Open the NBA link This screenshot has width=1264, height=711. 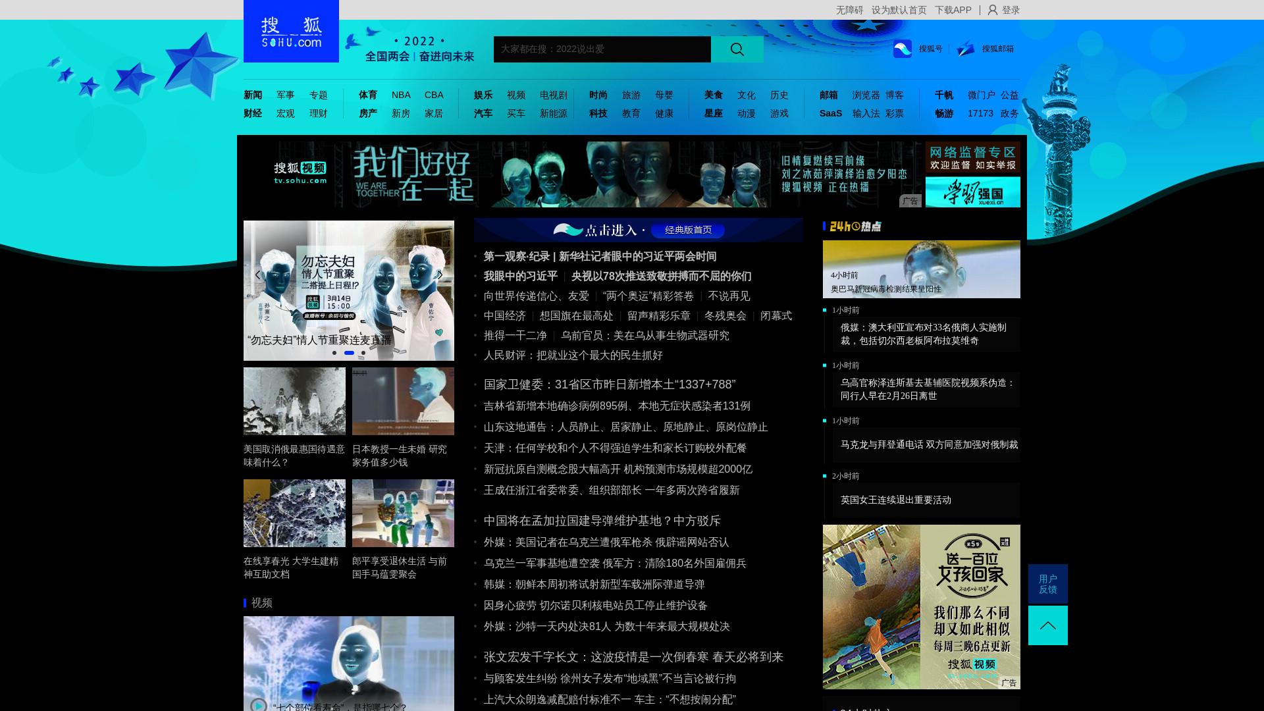coord(401,95)
